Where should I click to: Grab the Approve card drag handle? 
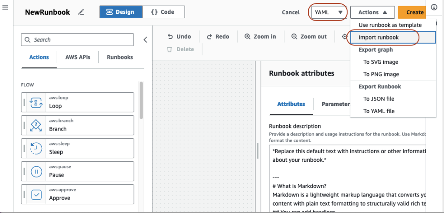click(x=24, y=194)
